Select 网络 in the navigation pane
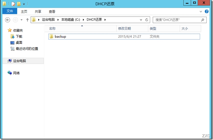The width and height of the screenshot is (213, 140). coord(16,73)
